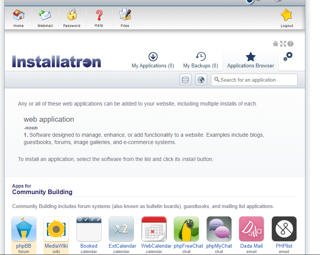Select the Booked calendar app icon

tap(89, 229)
